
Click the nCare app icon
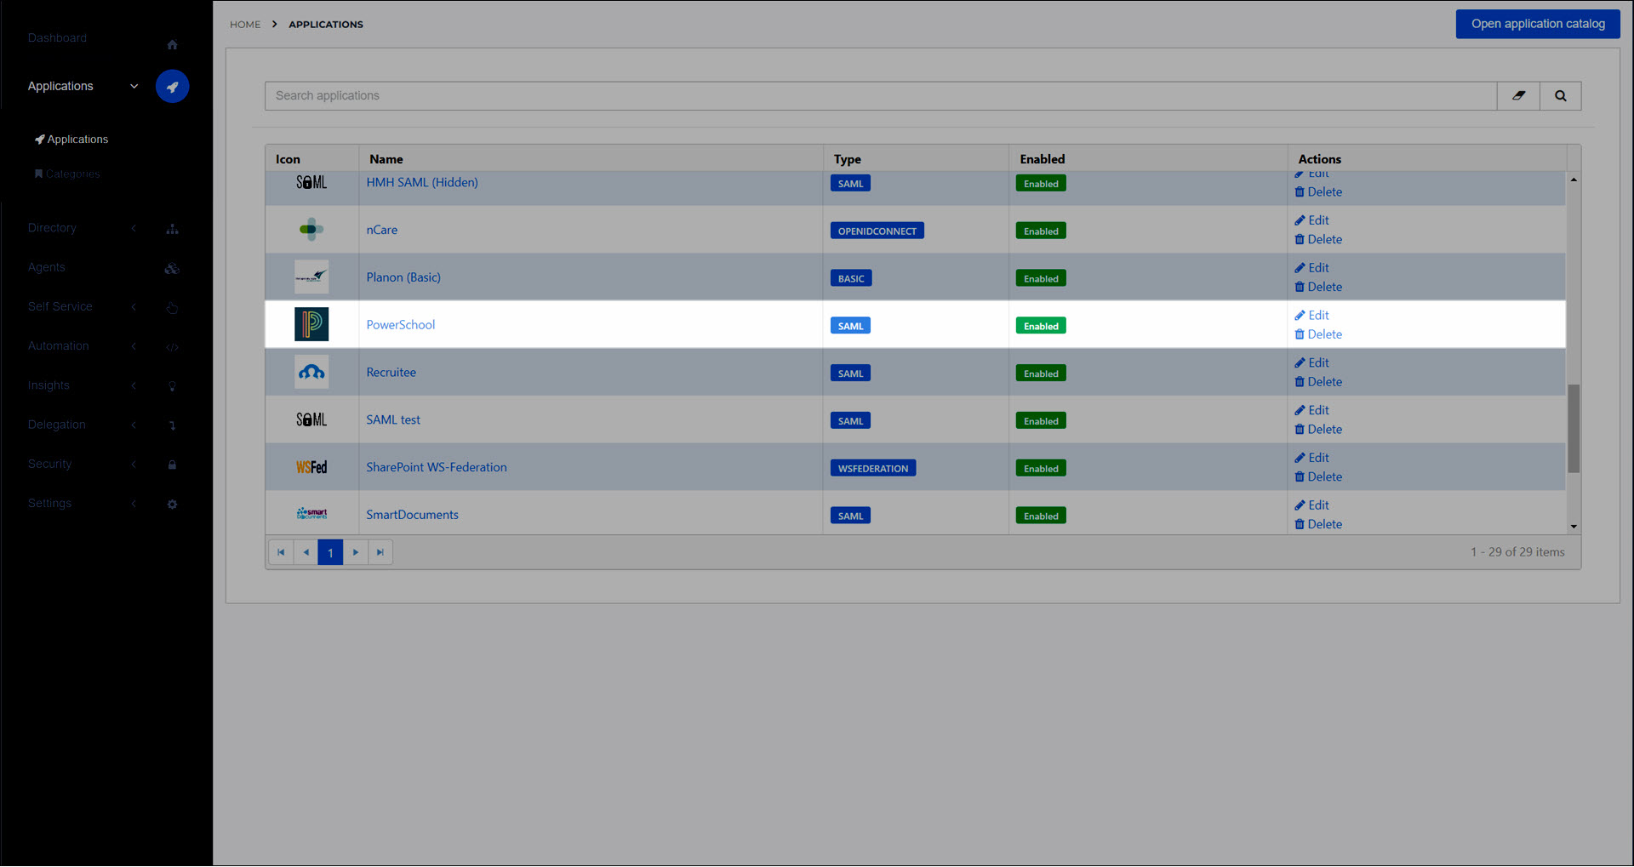click(x=311, y=229)
